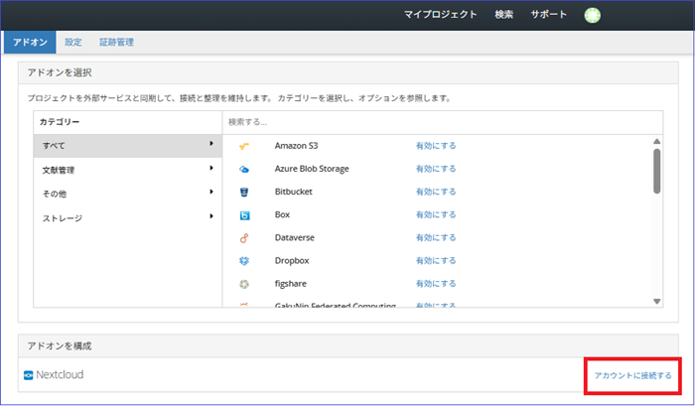The height and width of the screenshot is (406, 695).
Task: Click the arrow beside ストレージ category
Action: pyautogui.click(x=211, y=215)
